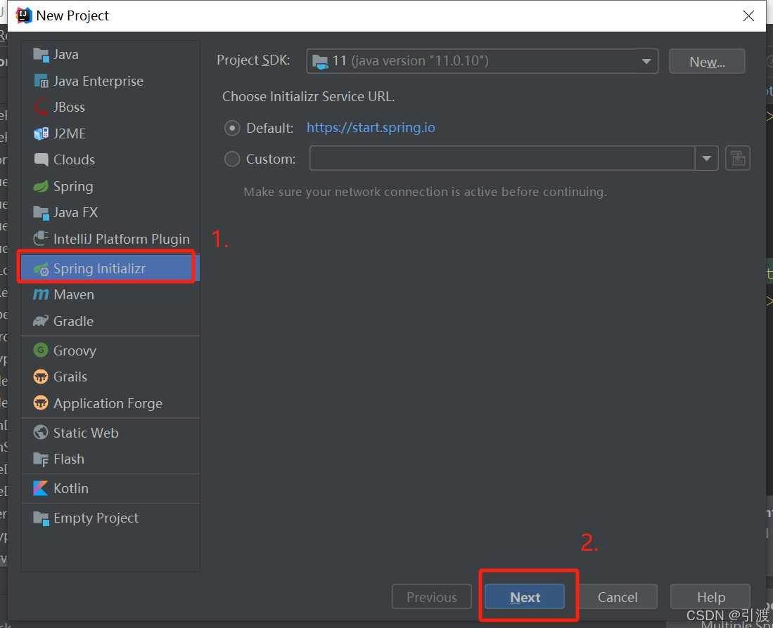Choose Java Enterprise in the list
Viewport: 773px width, 628px height.
point(98,81)
